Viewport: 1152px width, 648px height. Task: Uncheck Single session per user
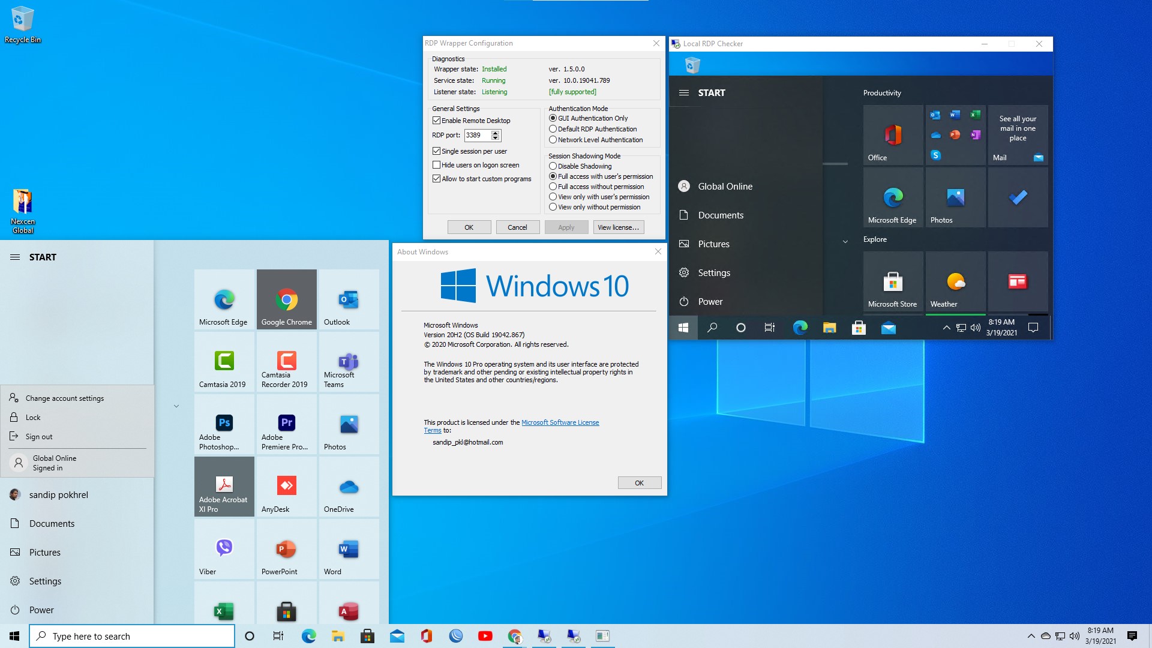[437, 151]
